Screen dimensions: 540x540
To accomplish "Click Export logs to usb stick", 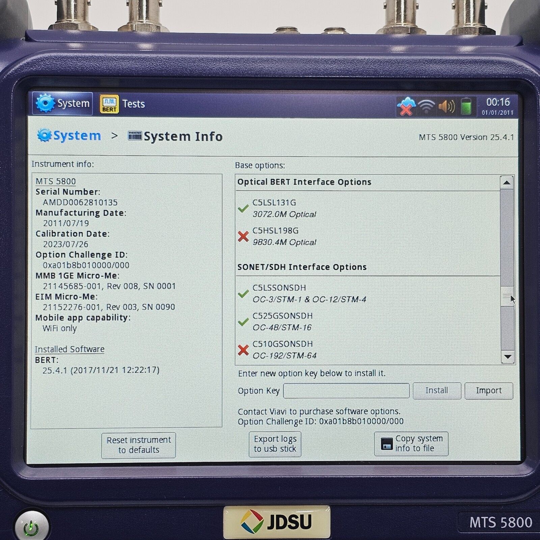I will 274,444.
